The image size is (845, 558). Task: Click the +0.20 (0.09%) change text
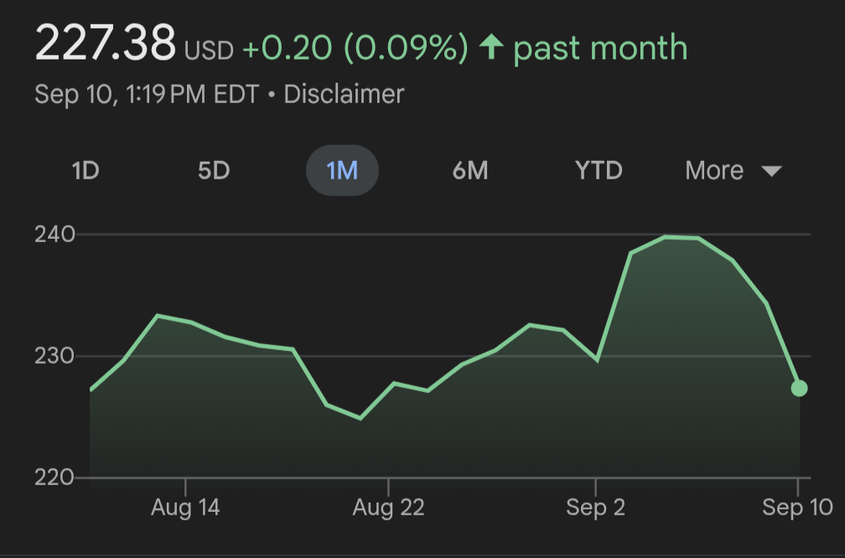click(x=355, y=49)
